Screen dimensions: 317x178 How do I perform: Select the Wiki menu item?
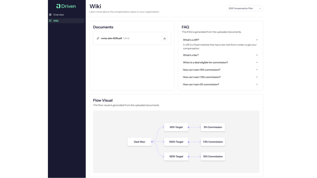point(56,21)
